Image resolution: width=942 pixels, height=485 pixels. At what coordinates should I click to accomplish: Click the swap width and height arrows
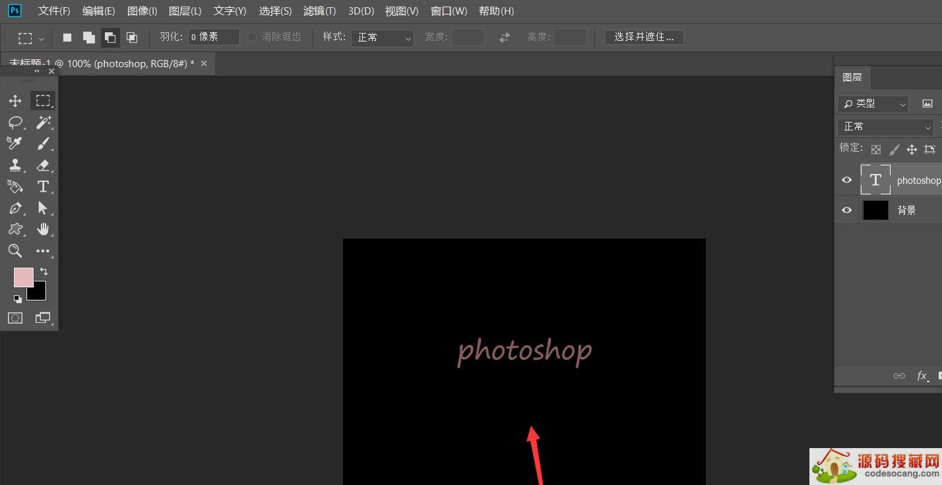505,38
